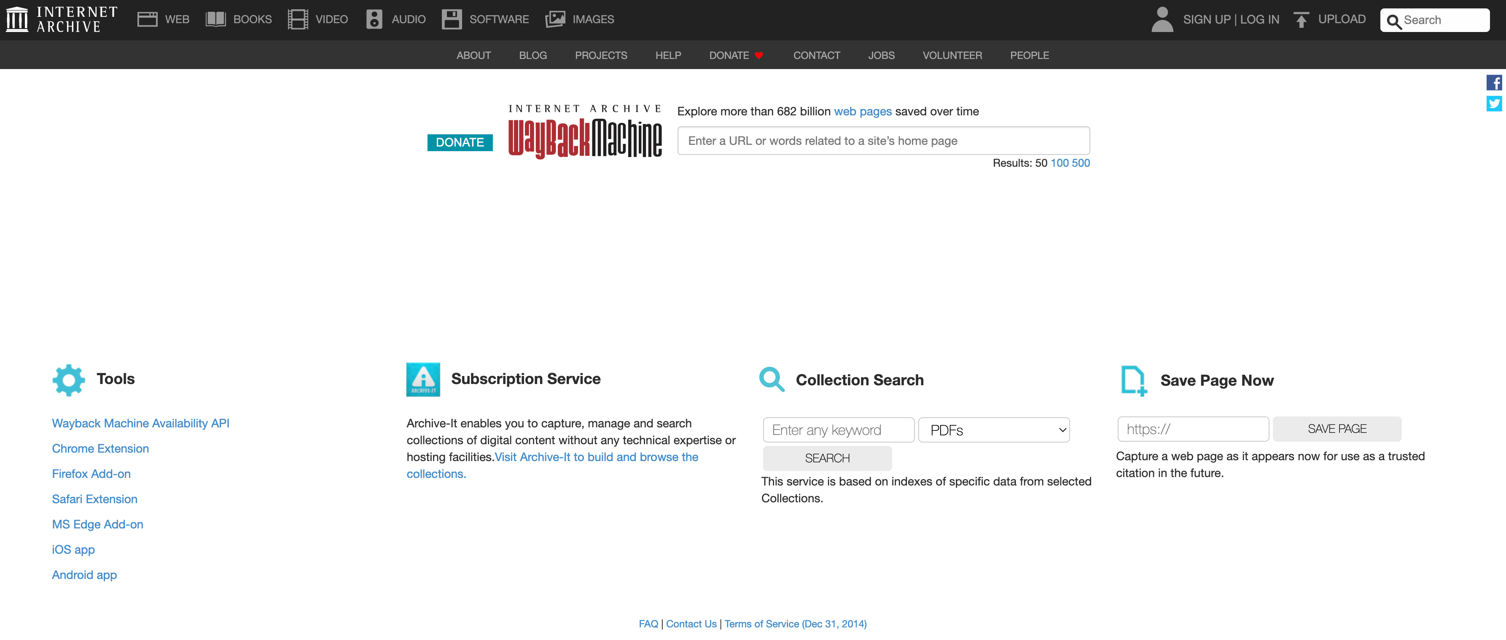Open the Wayback Machine Availability API link

coord(140,423)
